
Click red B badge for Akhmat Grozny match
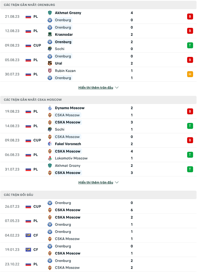click(190, 16)
